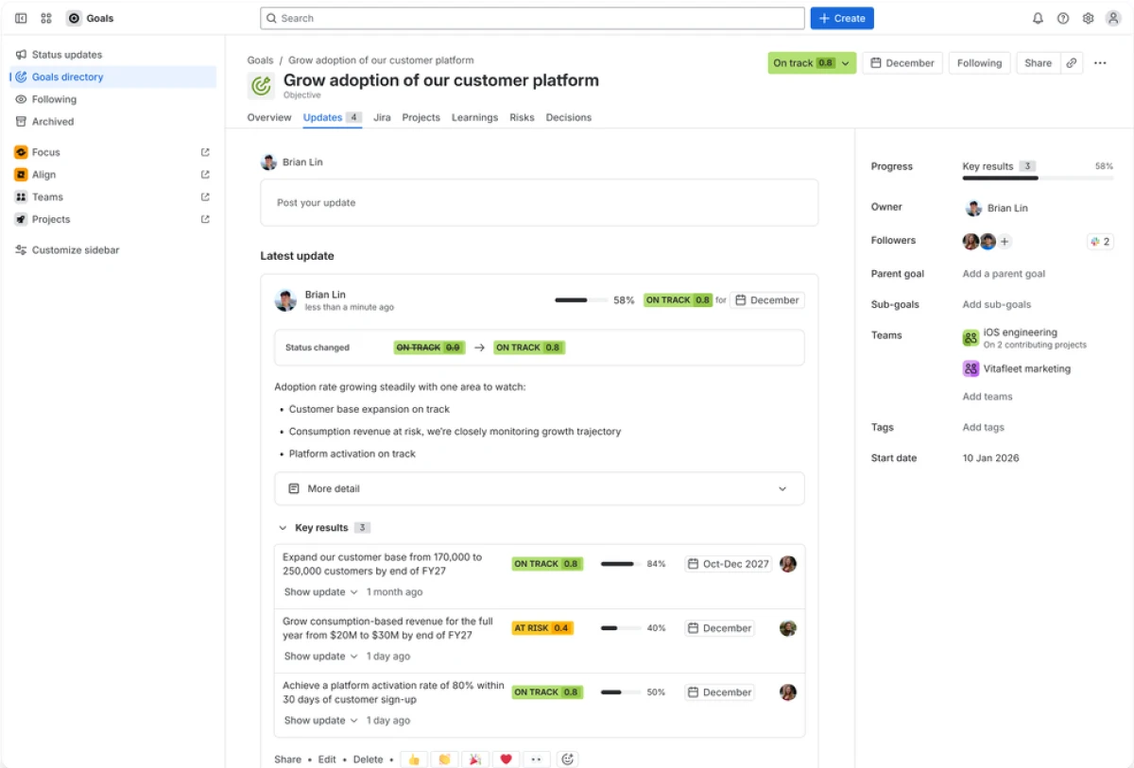The height and width of the screenshot is (768, 1134).
Task: Click Add a parent goal
Action: tap(1004, 274)
